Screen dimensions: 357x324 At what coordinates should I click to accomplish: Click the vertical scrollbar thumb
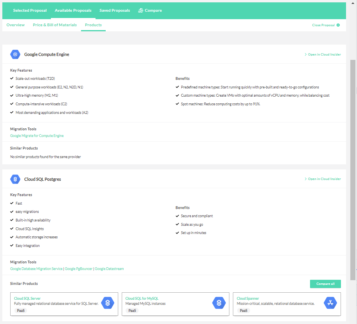[x=353, y=170]
